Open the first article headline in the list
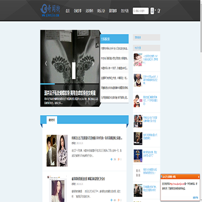Image resolution: width=202 pixels, height=202 pixels. pyautogui.click(x=97, y=138)
